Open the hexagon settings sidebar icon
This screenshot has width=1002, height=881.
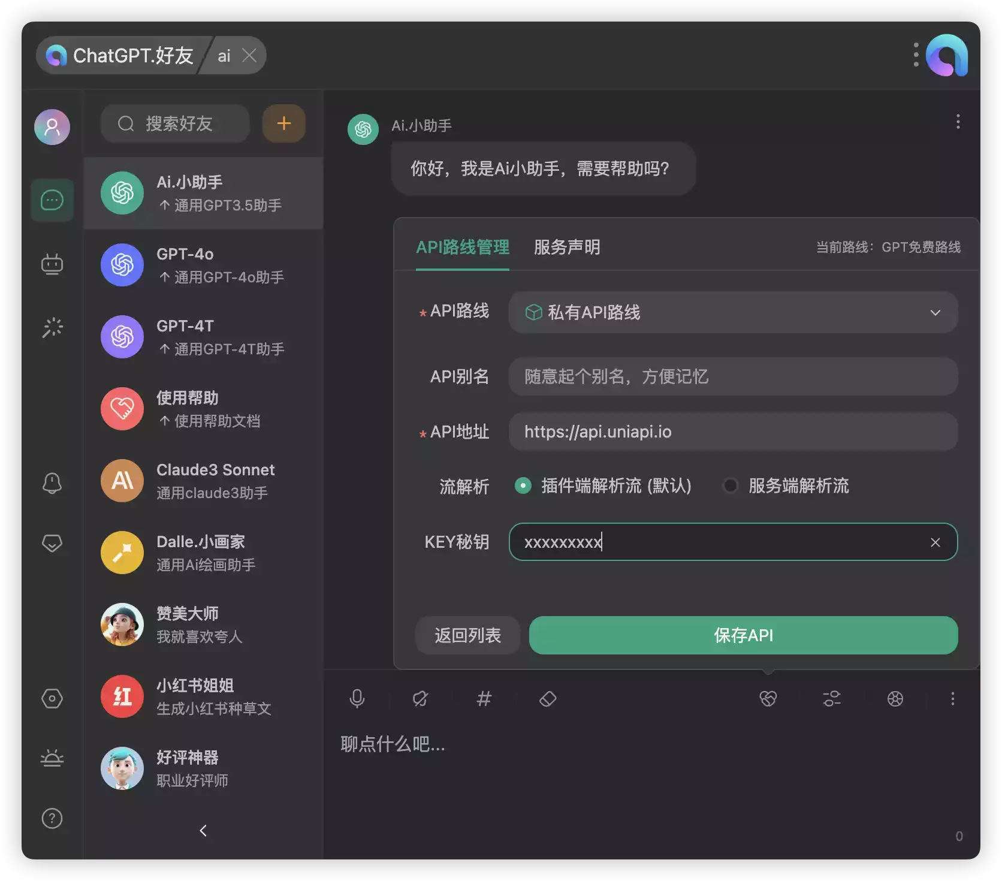click(x=52, y=698)
